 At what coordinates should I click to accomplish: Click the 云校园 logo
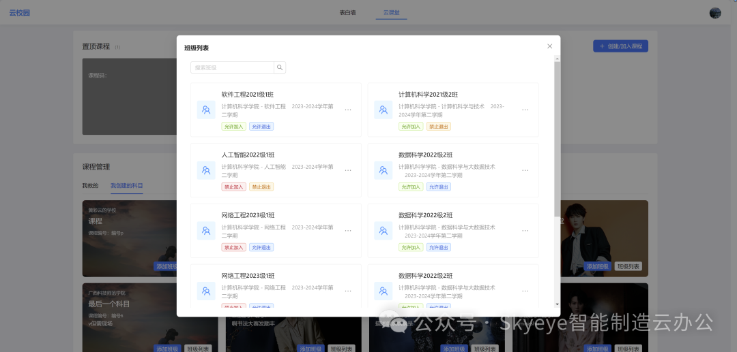pyautogui.click(x=19, y=13)
